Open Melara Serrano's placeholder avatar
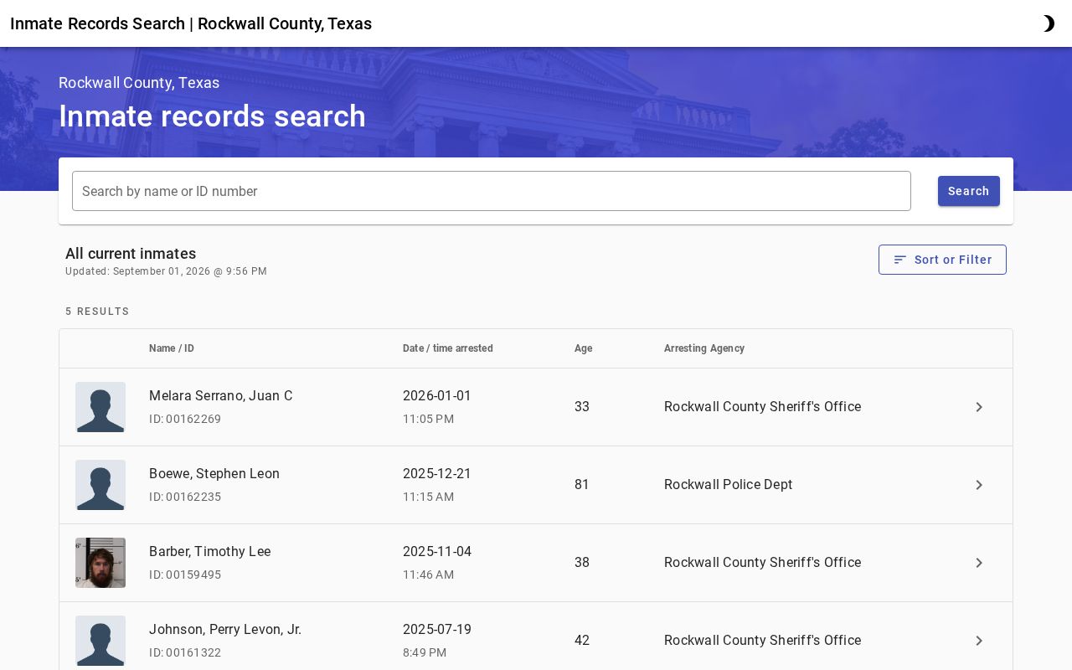 (100, 407)
